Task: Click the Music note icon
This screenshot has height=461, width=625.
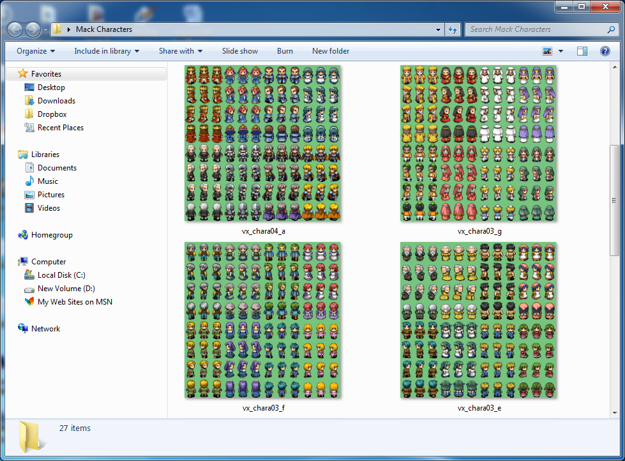Action: (x=29, y=181)
